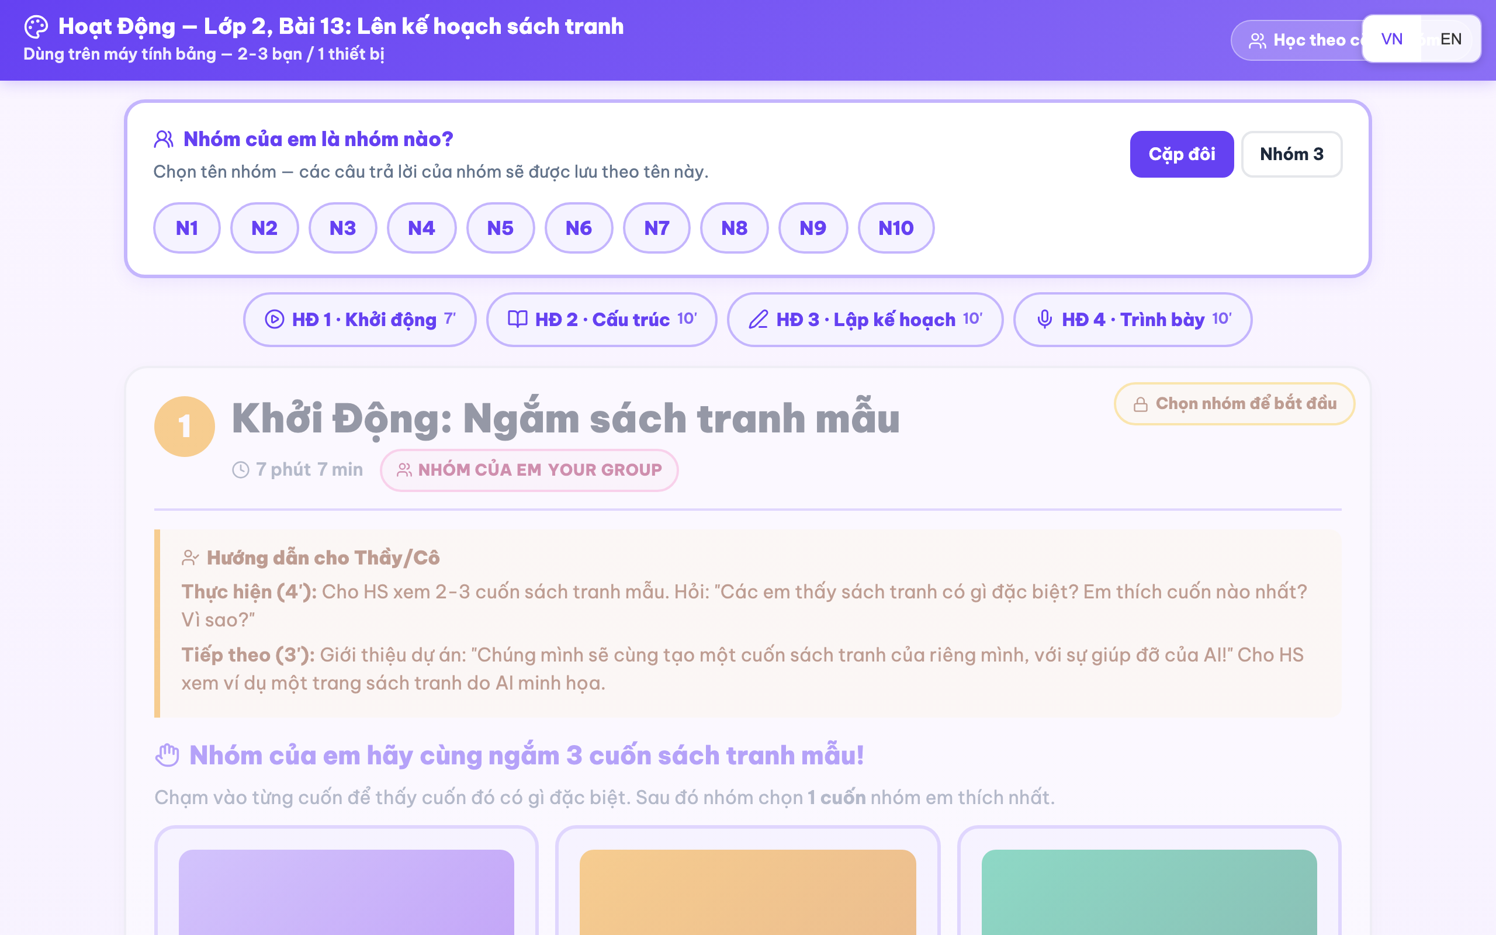Click the pencil icon in HĐ 3 tab

click(x=759, y=319)
